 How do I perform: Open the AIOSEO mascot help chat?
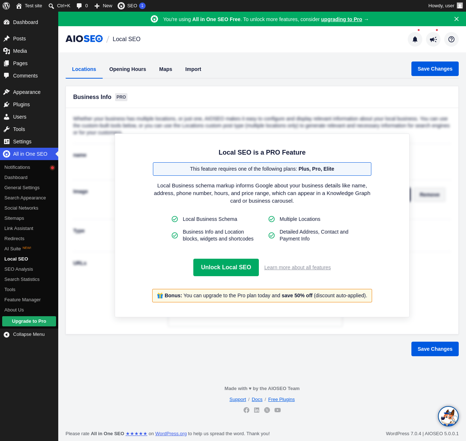point(448,416)
